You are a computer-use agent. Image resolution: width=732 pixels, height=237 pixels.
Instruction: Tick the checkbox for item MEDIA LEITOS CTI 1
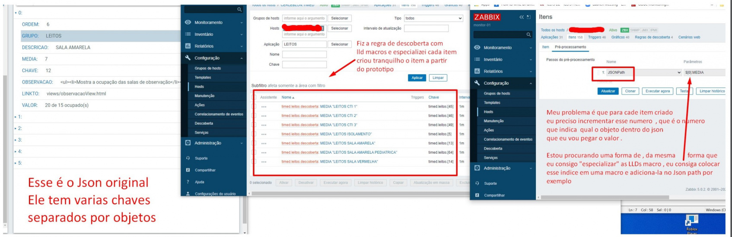point(254,106)
